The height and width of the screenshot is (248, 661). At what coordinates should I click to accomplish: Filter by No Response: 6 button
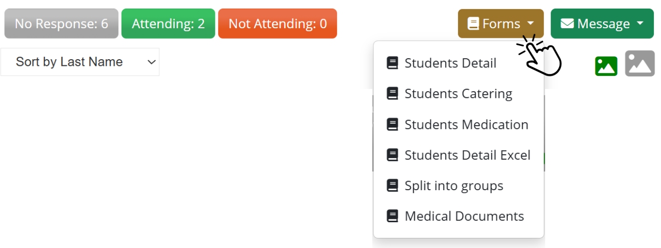point(61,23)
